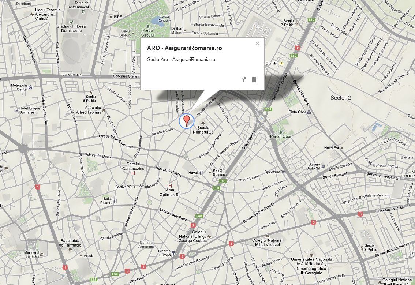The width and height of the screenshot is (415, 285).
Task: Select the Asociatia Alfred Fronius icon
Action: coord(104,110)
